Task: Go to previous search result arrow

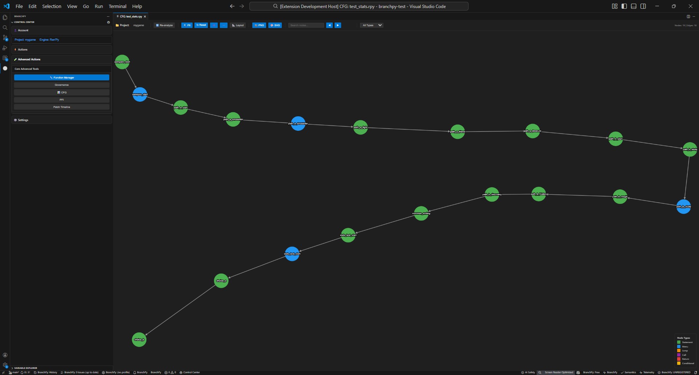Action: (x=329, y=25)
